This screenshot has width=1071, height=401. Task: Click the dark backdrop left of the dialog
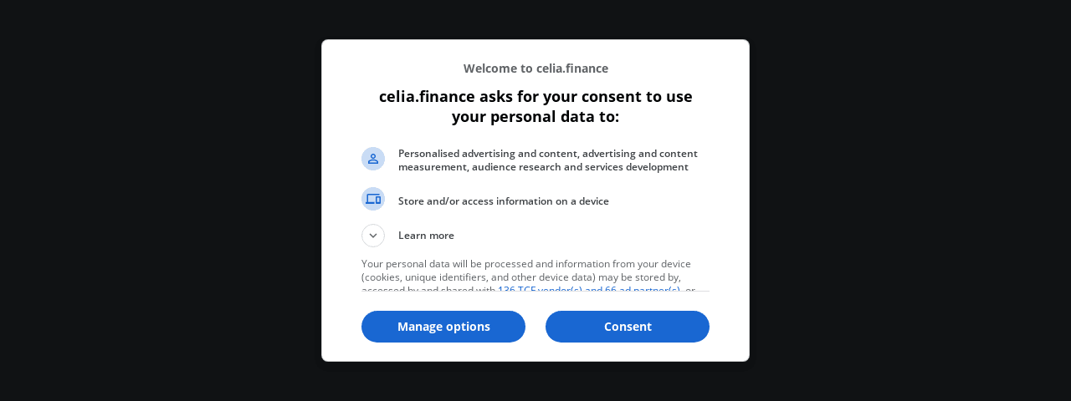tap(159, 200)
